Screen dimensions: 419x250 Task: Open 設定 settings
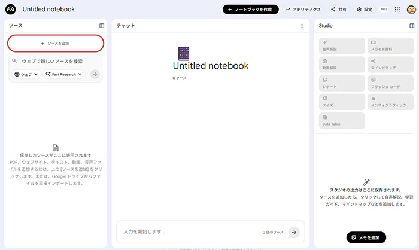(x=365, y=10)
